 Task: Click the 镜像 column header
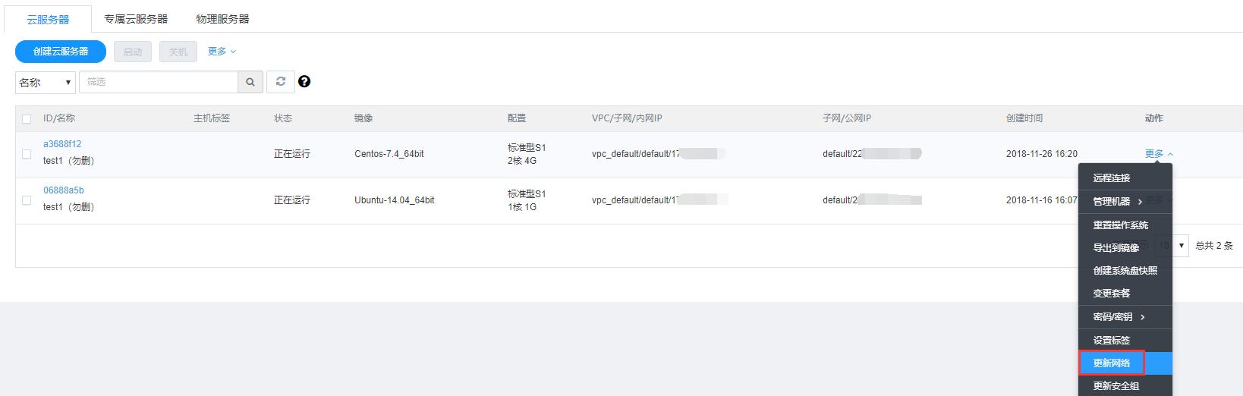click(363, 118)
